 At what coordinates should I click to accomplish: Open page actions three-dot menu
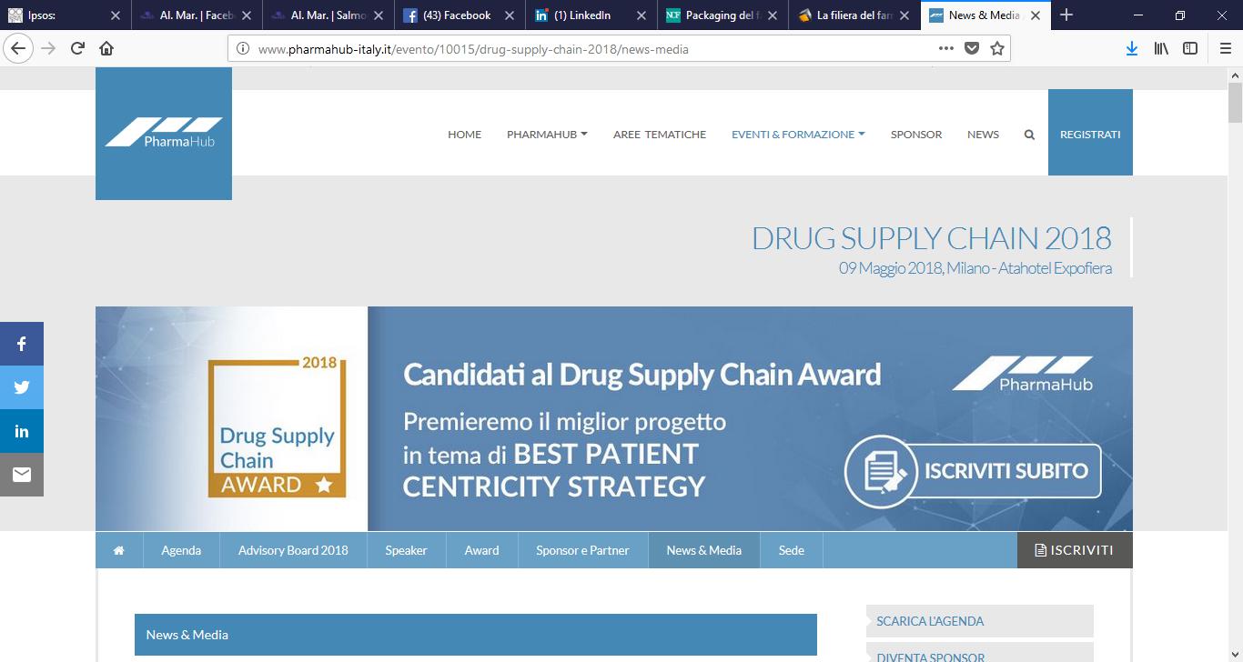point(945,48)
